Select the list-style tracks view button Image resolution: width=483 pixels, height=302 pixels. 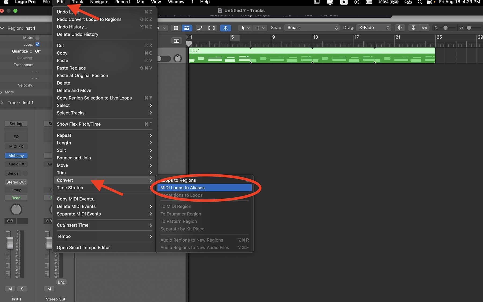click(x=187, y=28)
